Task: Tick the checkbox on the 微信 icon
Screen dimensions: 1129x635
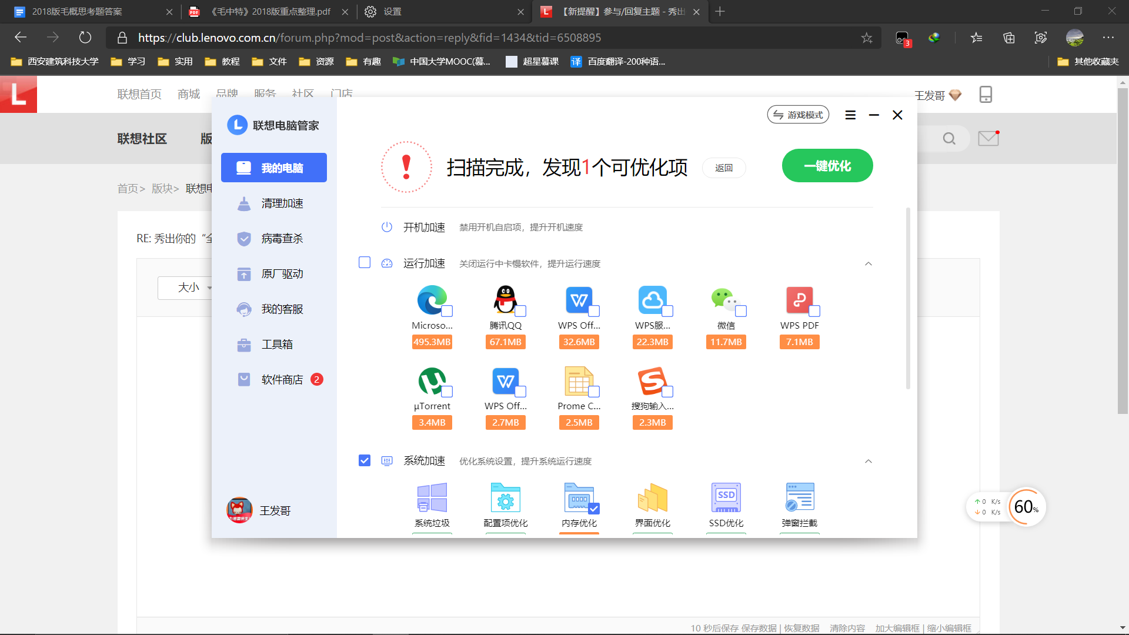Action: coord(741,311)
